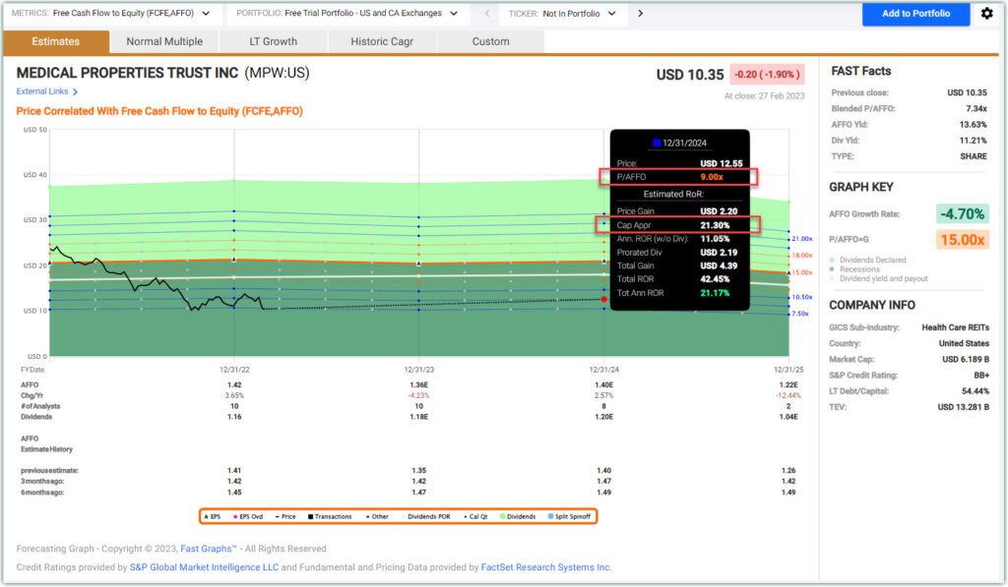Click the P/AFFO=G 15.00x orange swatch
Image resolution: width=1008 pixels, height=587 pixels.
point(963,240)
